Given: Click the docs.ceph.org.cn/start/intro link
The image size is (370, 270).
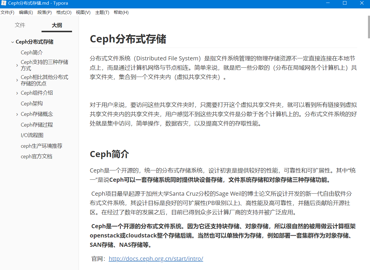Looking at the screenshot, I should pos(156,259).
